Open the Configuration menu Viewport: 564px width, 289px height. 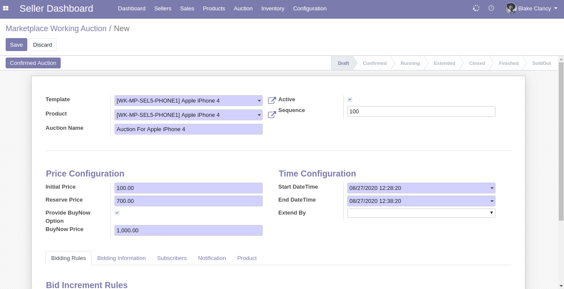tap(310, 9)
